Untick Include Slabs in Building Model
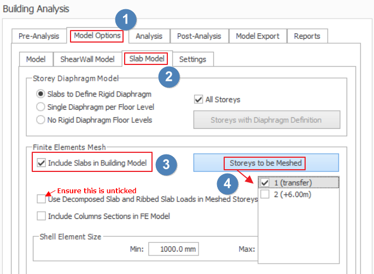The image size is (374, 274). (41, 163)
